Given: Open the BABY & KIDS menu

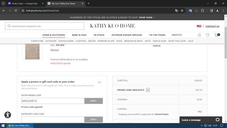Looking at the screenshot, I should click(79, 35).
